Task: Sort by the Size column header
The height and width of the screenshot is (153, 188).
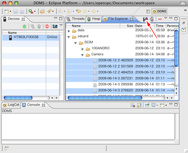Action: pyautogui.click(x=127, y=26)
